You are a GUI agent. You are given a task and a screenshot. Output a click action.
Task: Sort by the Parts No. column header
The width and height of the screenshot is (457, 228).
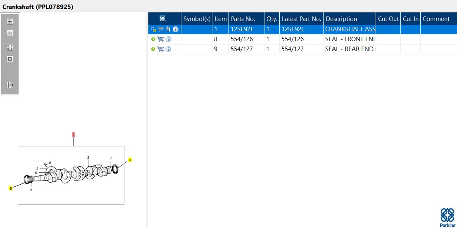coord(243,19)
